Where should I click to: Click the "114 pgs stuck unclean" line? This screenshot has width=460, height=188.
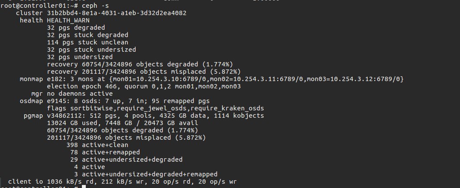coord(86,42)
